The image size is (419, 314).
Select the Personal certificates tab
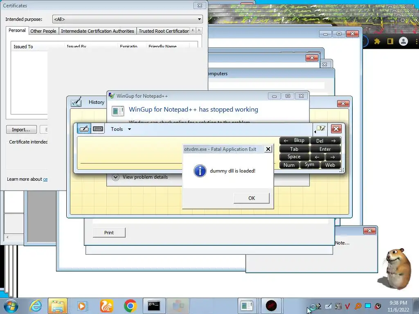[17, 30]
